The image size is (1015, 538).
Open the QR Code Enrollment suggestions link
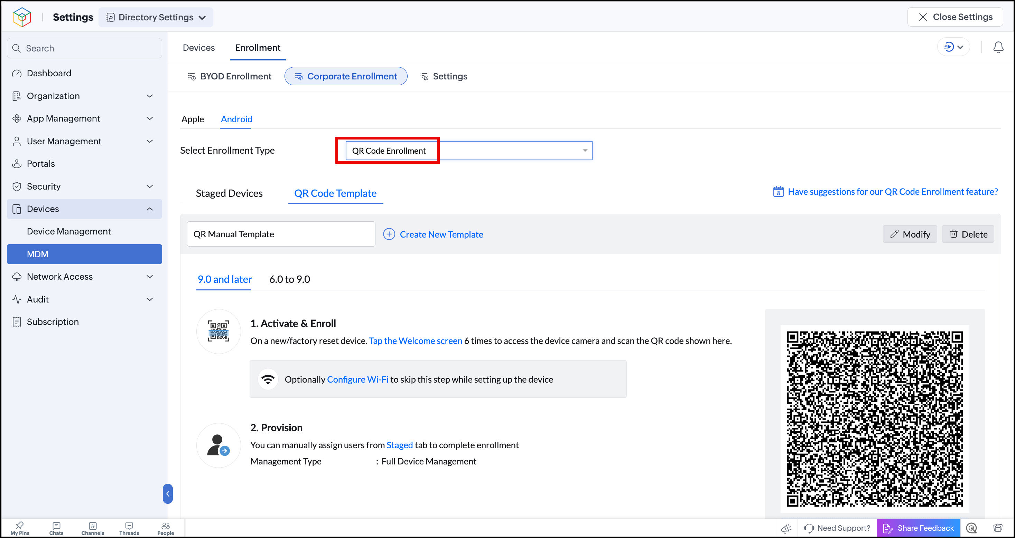click(893, 192)
